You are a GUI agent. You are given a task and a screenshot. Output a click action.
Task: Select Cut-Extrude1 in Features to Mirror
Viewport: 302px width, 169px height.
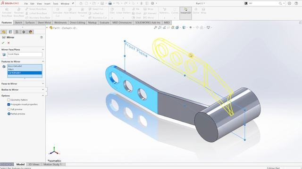pos(25,73)
